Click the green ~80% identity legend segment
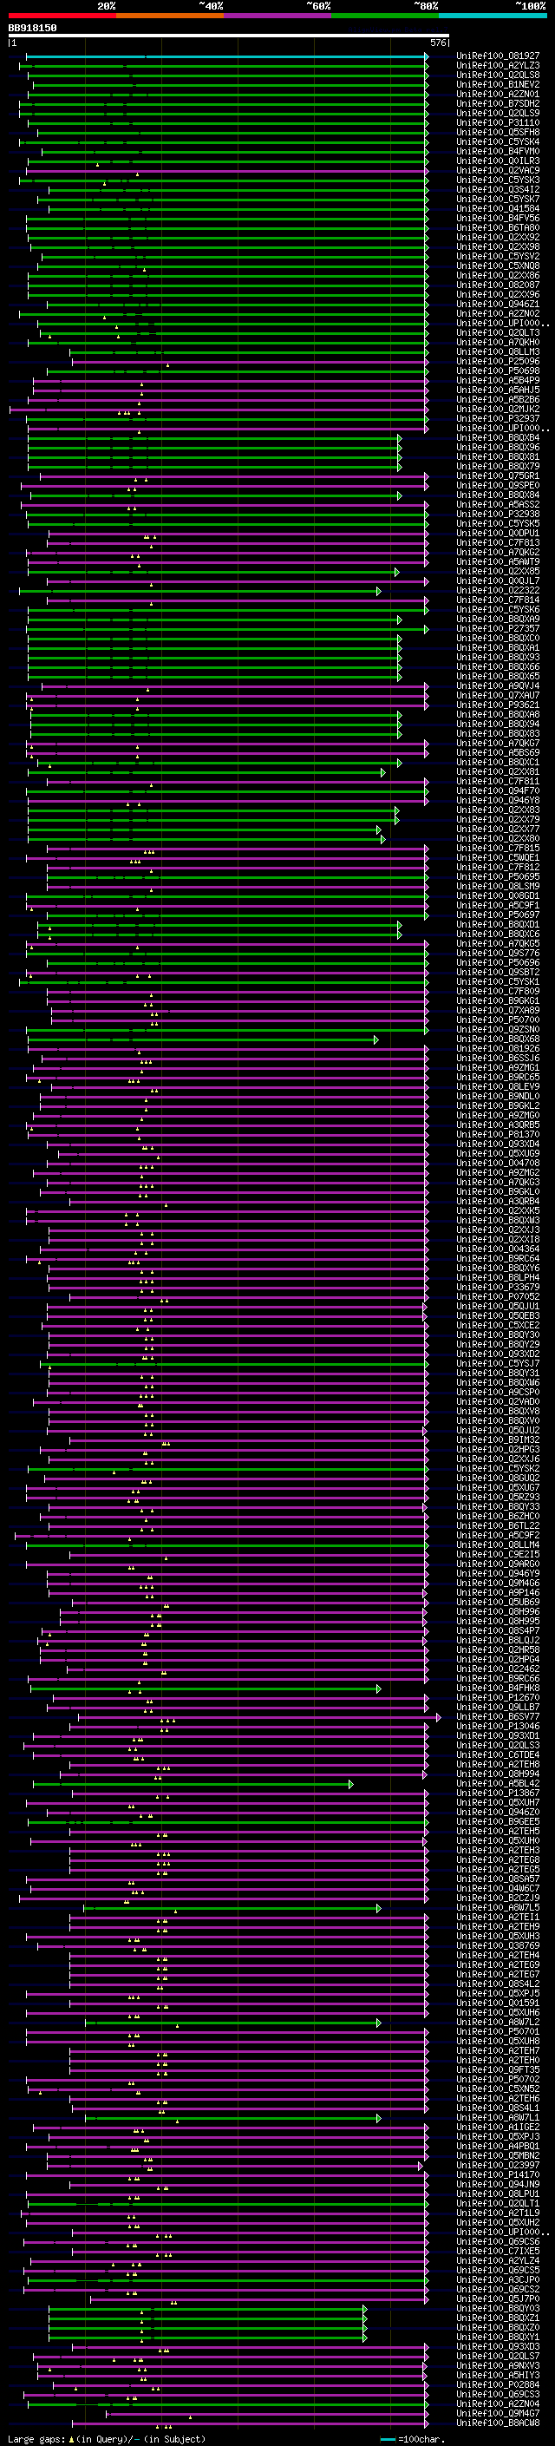This screenshot has height=2446, width=555. point(385,16)
